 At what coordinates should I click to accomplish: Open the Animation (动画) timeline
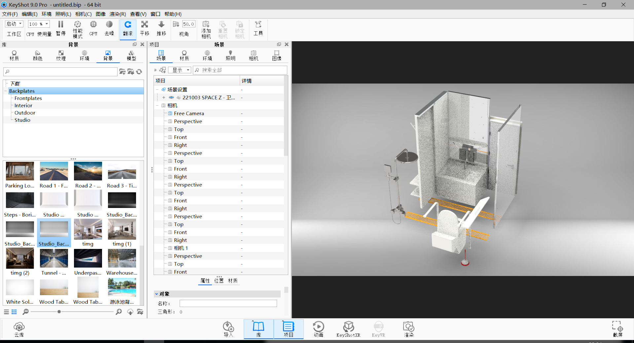tap(318, 329)
